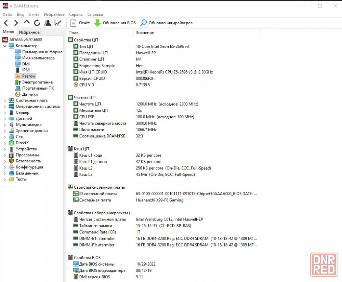Click the Имя компьютера icon in the tree
The image size is (342, 282).
point(18,58)
